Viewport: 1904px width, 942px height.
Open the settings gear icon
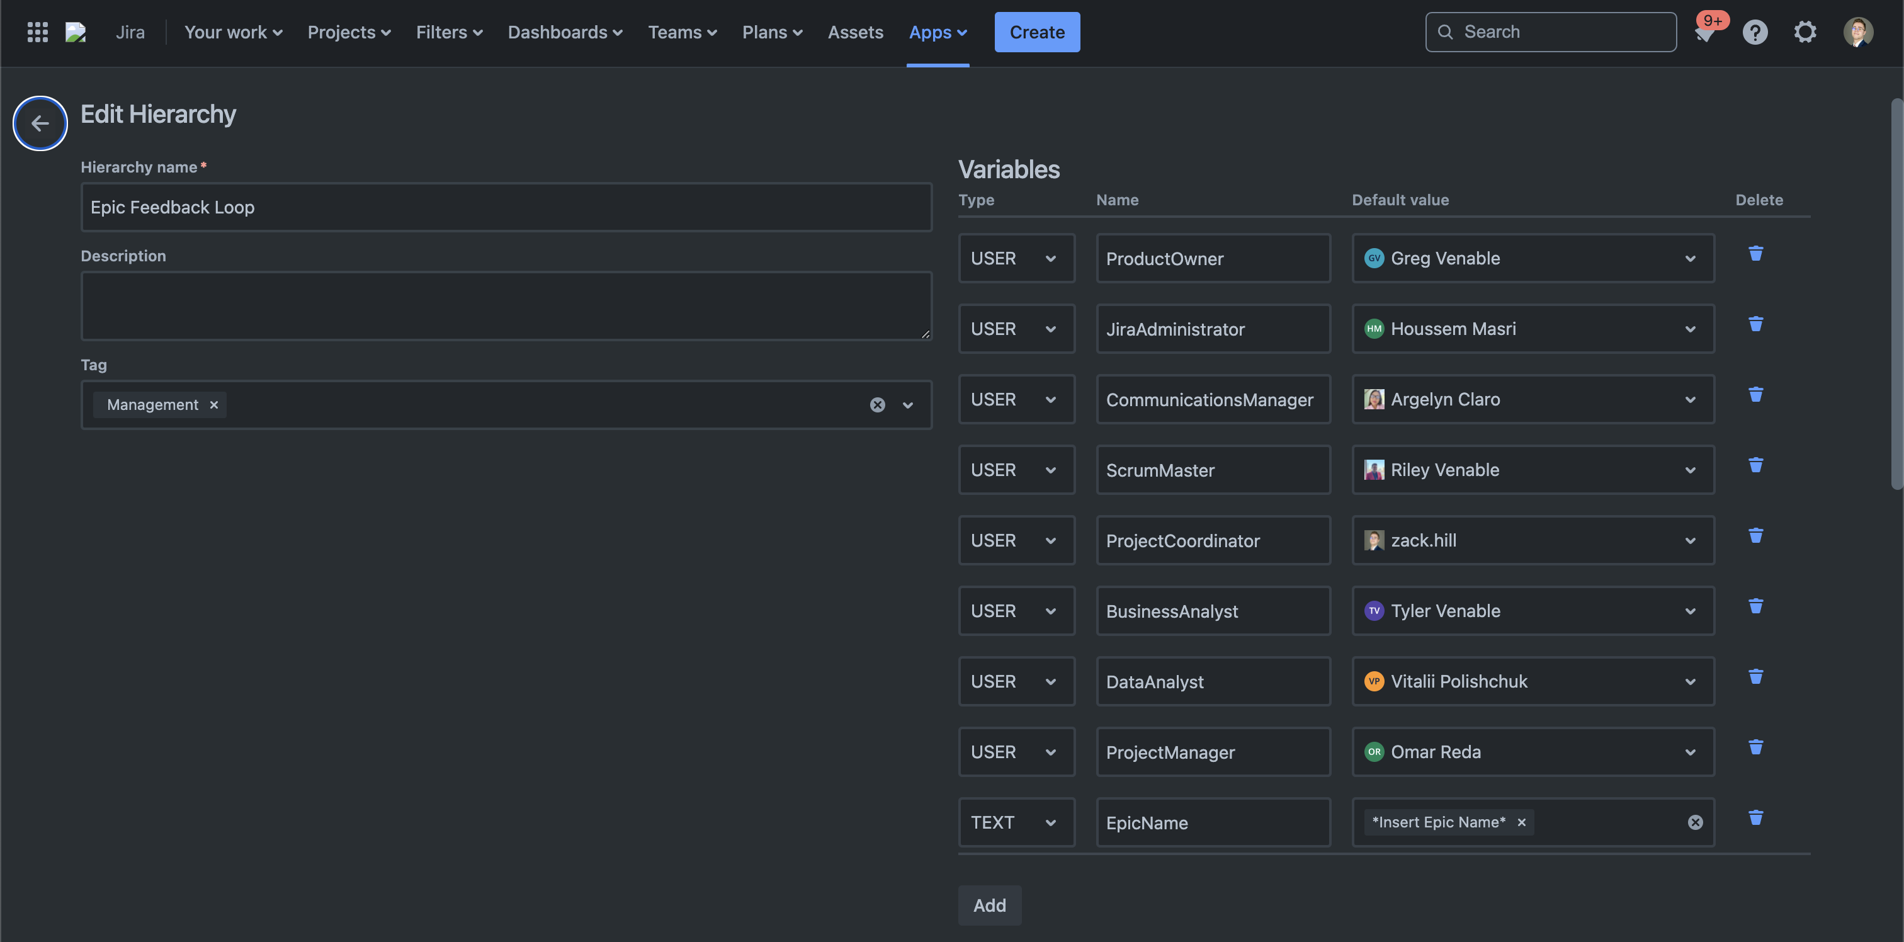[1805, 31]
